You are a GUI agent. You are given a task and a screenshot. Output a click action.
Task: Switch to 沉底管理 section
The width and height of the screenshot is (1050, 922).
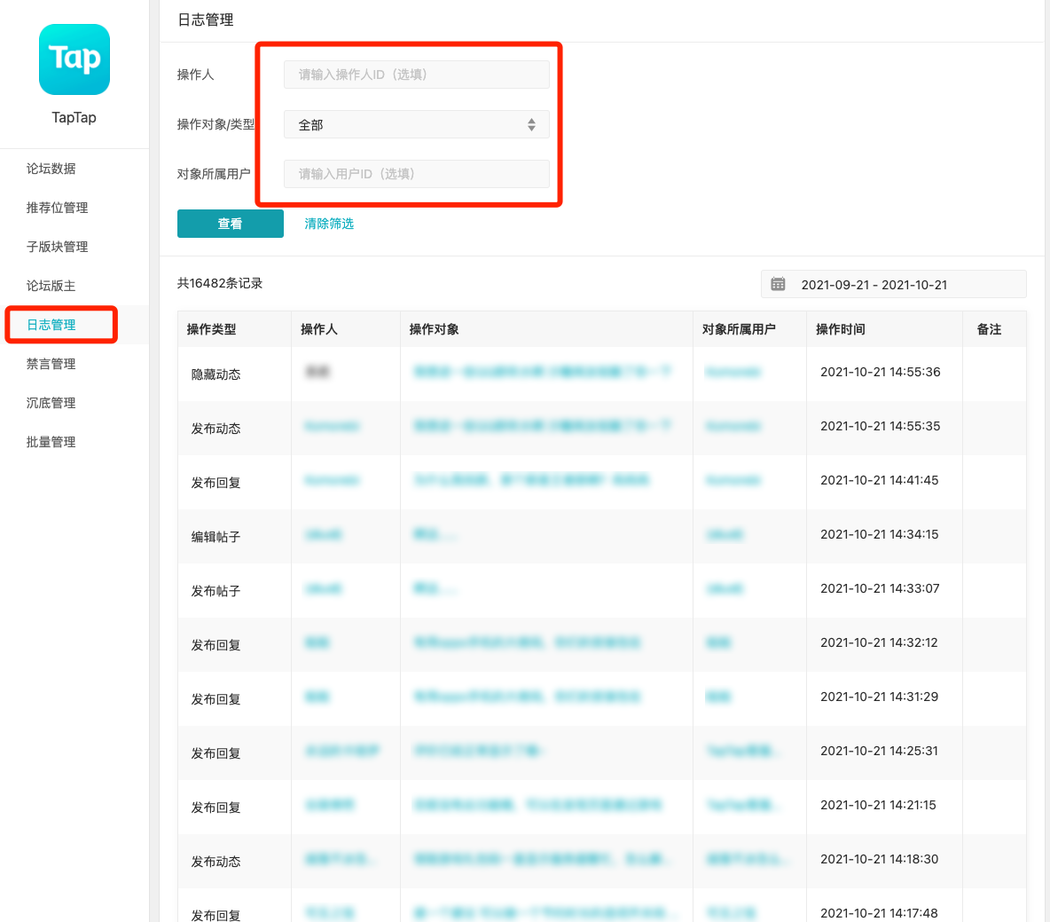[51, 403]
